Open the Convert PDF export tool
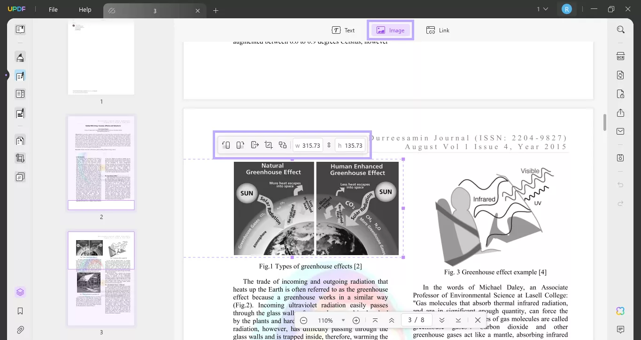The height and width of the screenshot is (340, 641). point(620,75)
